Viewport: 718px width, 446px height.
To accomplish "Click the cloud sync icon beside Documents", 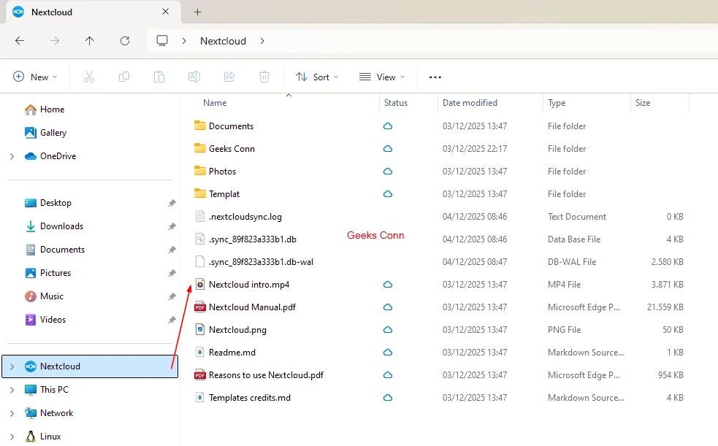I will [x=387, y=126].
